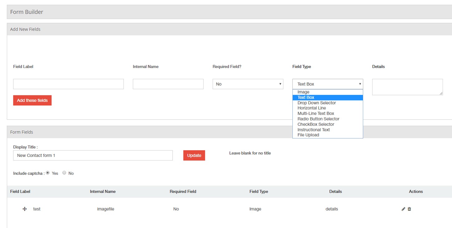Click the Display Title input field
This screenshot has width=452, height=228.
(93, 155)
